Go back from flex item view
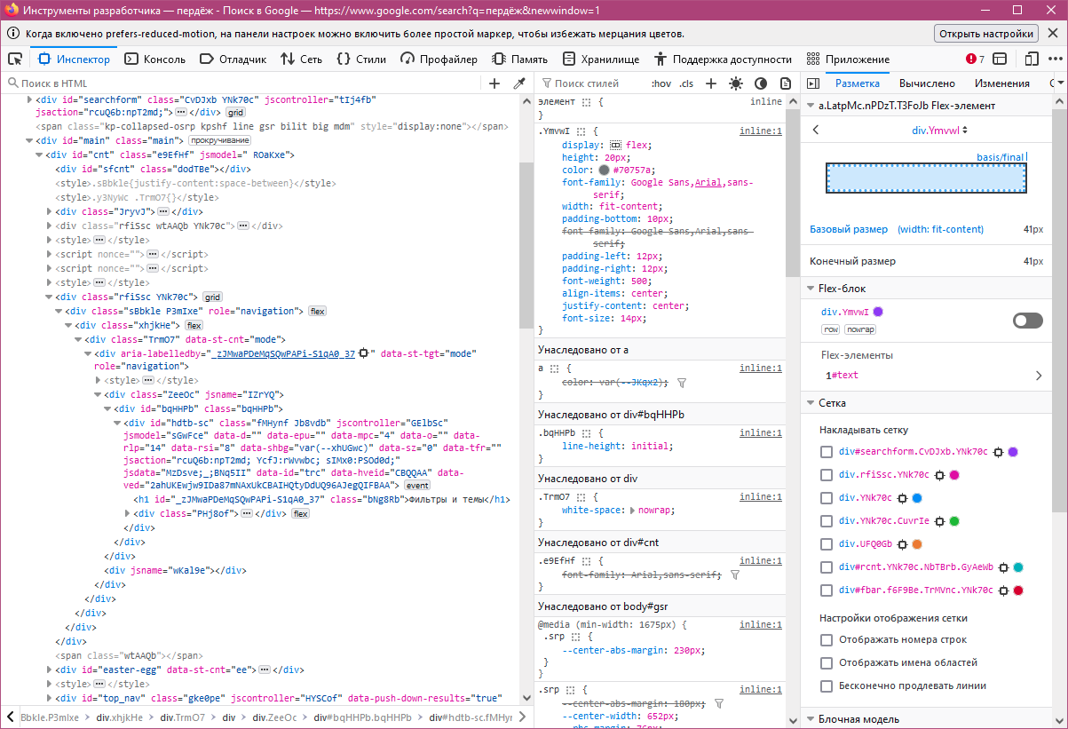This screenshot has height=729, width=1068. tap(816, 130)
